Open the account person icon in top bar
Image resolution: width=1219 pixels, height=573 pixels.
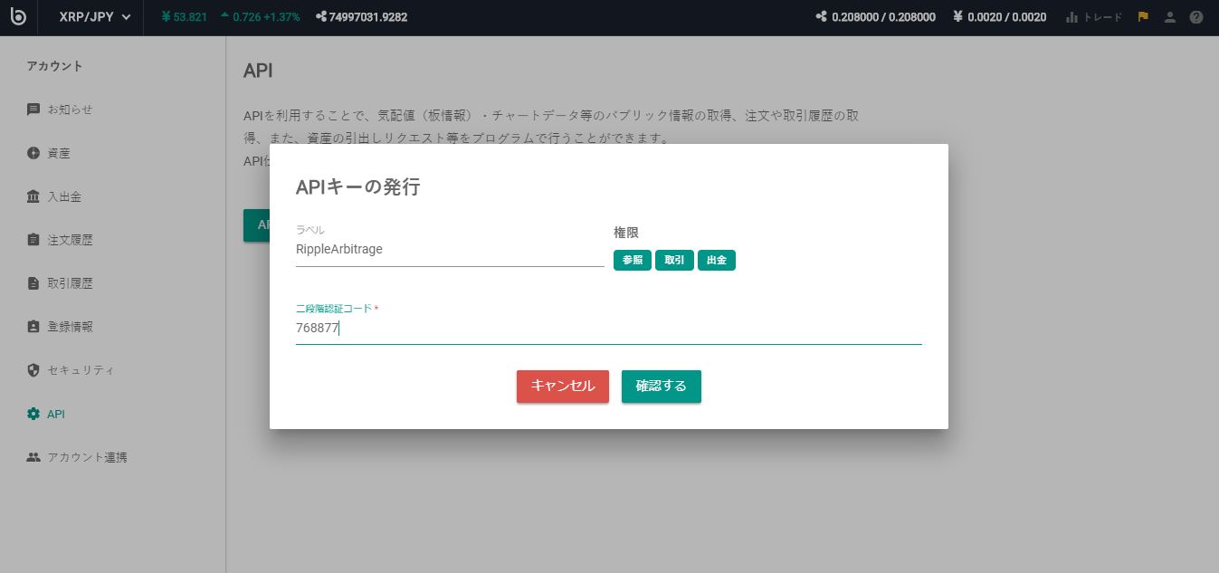pyautogui.click(x=1169, y=16)
